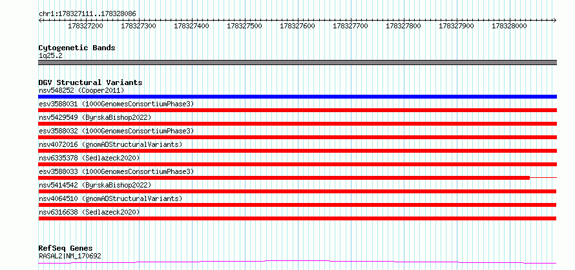Image resolution: width=575 pixels, height=270 pixels.
Task: Click ruler position 178327300
Action: coord(139,26)
